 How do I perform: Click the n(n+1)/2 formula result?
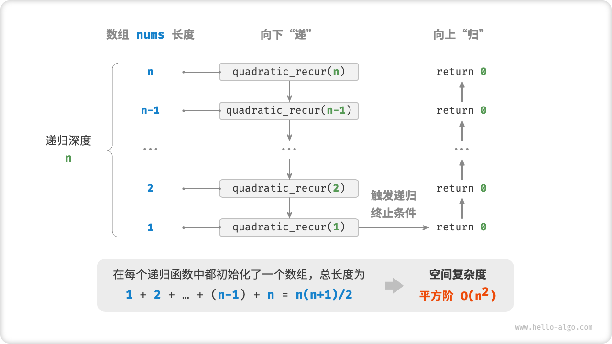324,295
